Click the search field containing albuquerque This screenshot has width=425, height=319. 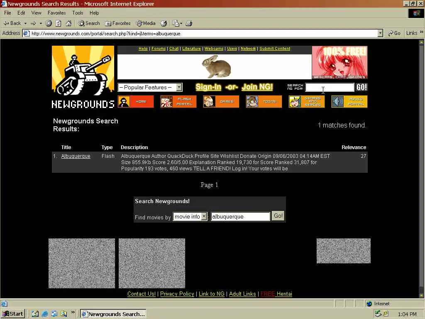tap(240, 216)
